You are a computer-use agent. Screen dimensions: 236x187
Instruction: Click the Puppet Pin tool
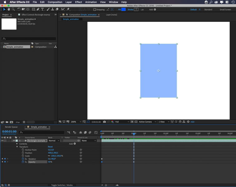coord(68,9)
